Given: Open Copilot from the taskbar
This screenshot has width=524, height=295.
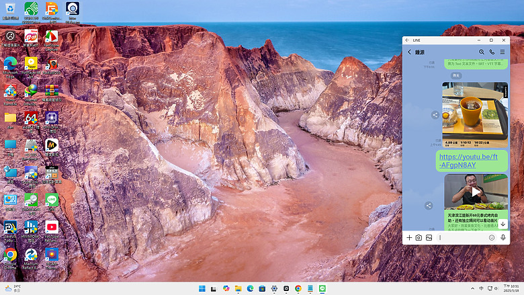Looking at the screenshot, I should point(226,289).
